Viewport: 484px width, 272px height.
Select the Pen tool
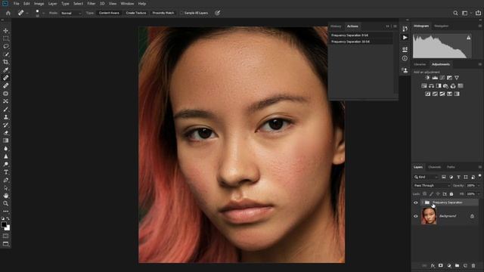(x=5, y=180)
